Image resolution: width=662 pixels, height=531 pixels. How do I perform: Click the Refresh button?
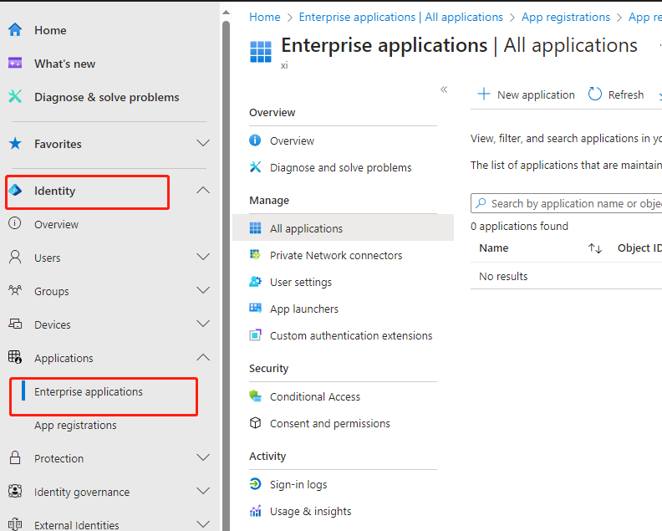[x=616, y=94]
